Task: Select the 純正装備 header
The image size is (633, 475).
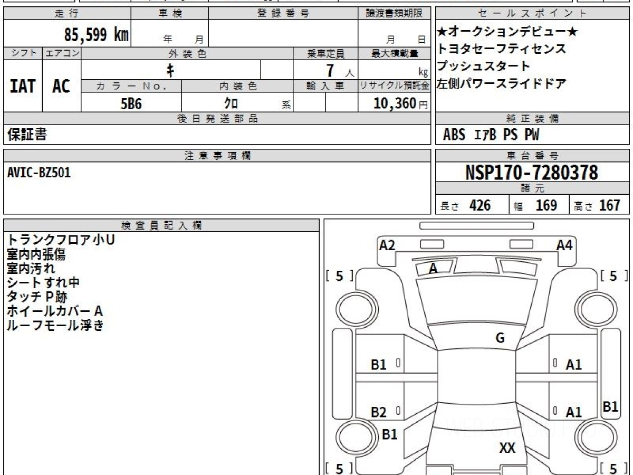Action: (x=532, y=119)
